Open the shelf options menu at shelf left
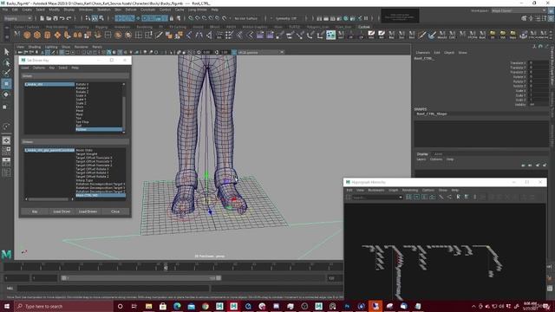This screenshot has height=312, width=555. click(x=7, y=36)
